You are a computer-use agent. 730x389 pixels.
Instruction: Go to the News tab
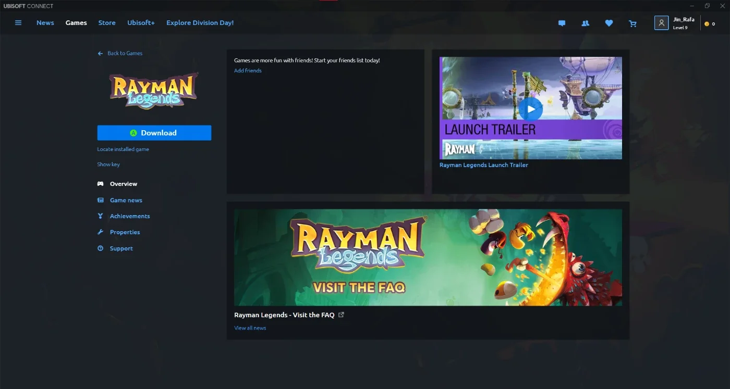(x=45, y=23)
